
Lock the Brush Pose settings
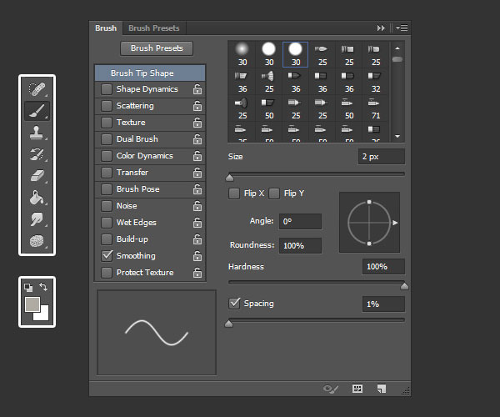click(x=197, y=189)
